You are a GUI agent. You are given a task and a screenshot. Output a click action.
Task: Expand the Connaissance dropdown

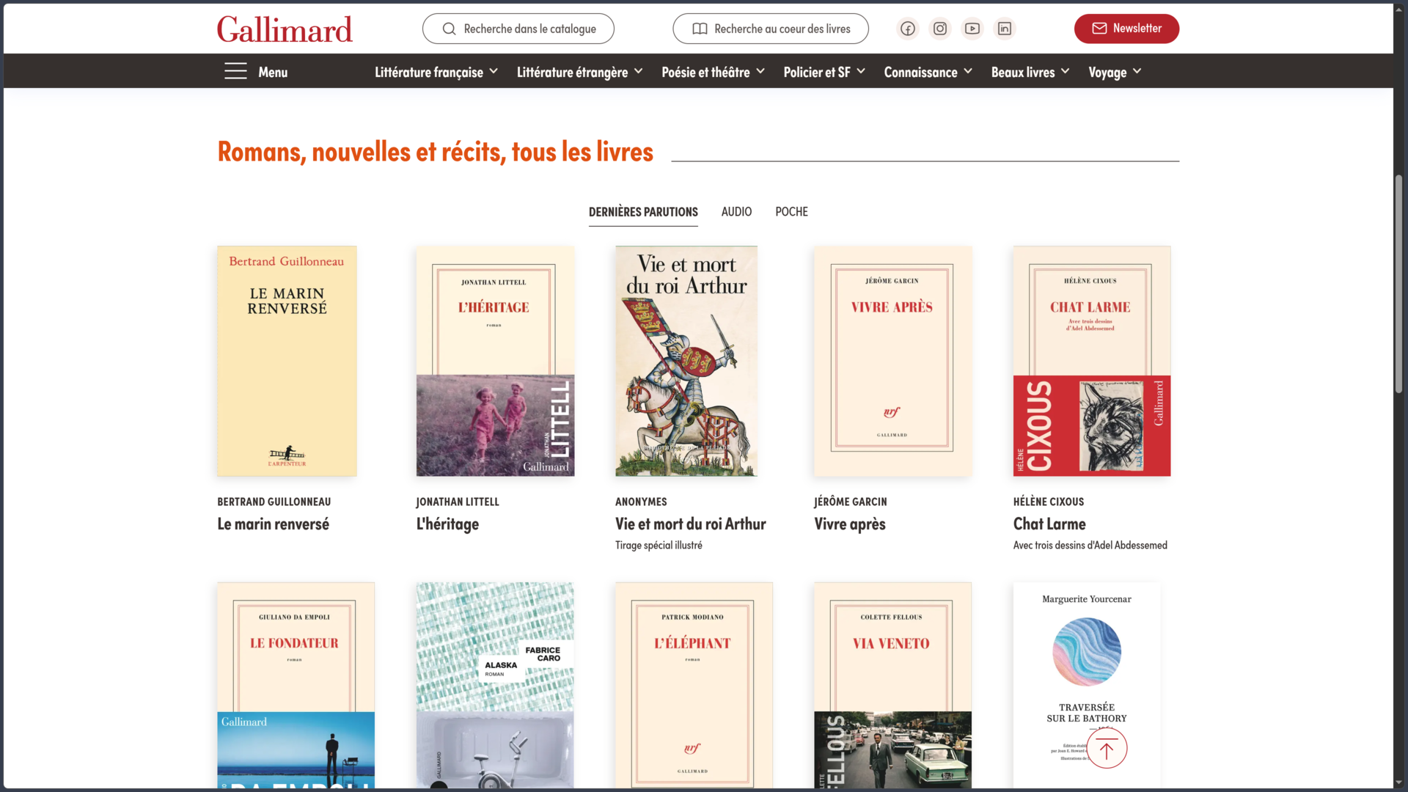coord(928,72)
